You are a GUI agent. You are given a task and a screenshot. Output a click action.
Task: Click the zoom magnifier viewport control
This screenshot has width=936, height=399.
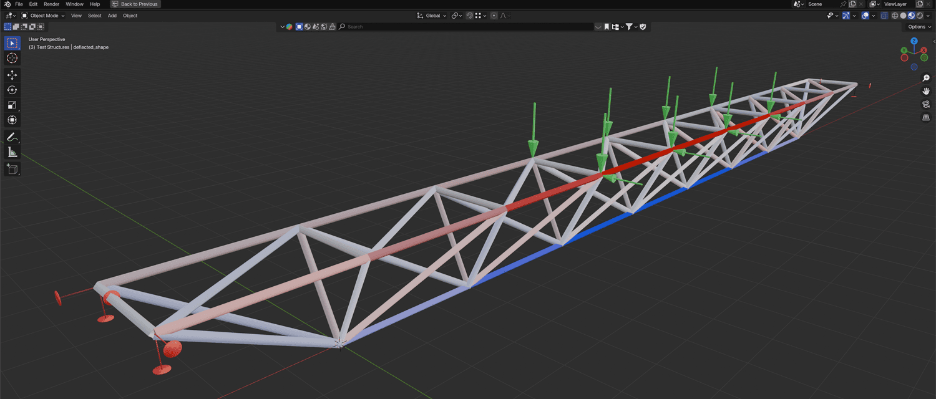[x=926, y=77]
